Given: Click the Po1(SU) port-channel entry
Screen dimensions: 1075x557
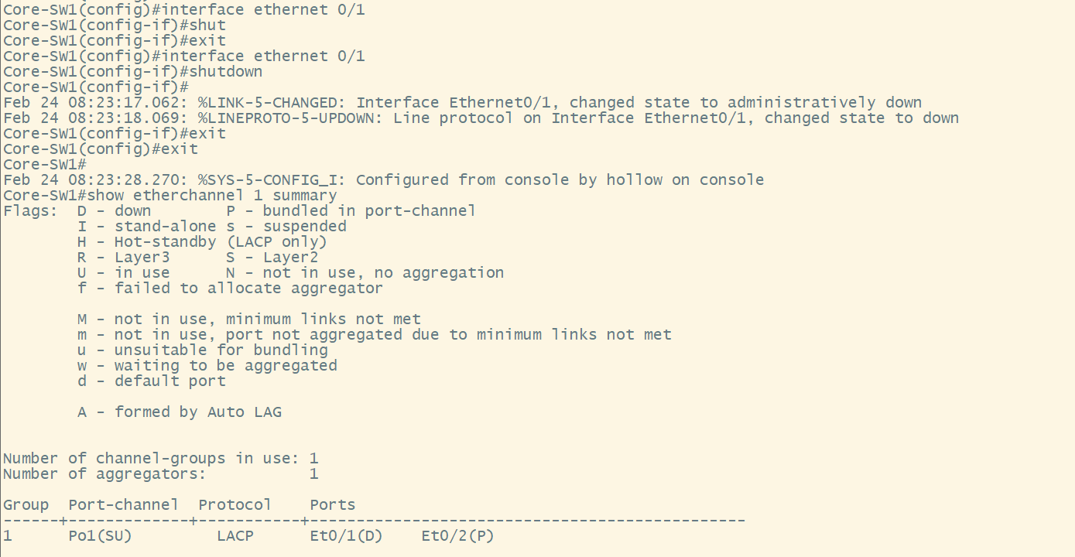Looking at the screenshot, I should point(100,535).
